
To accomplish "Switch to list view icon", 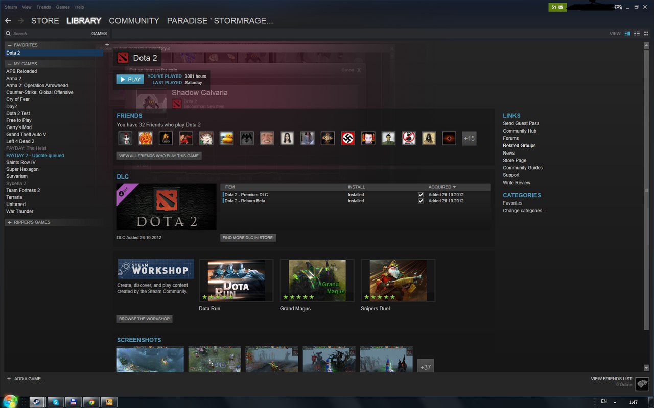I will pyautogui.click(x=637, y=33).
